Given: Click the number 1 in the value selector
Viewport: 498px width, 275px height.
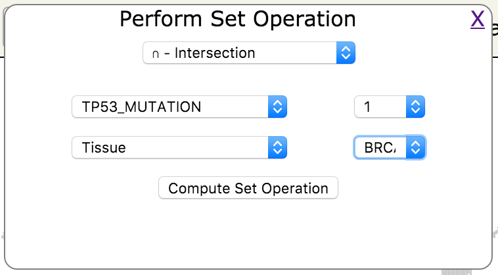Looking at the screenshot, I should pyautogui.click(x=367, y=107).
